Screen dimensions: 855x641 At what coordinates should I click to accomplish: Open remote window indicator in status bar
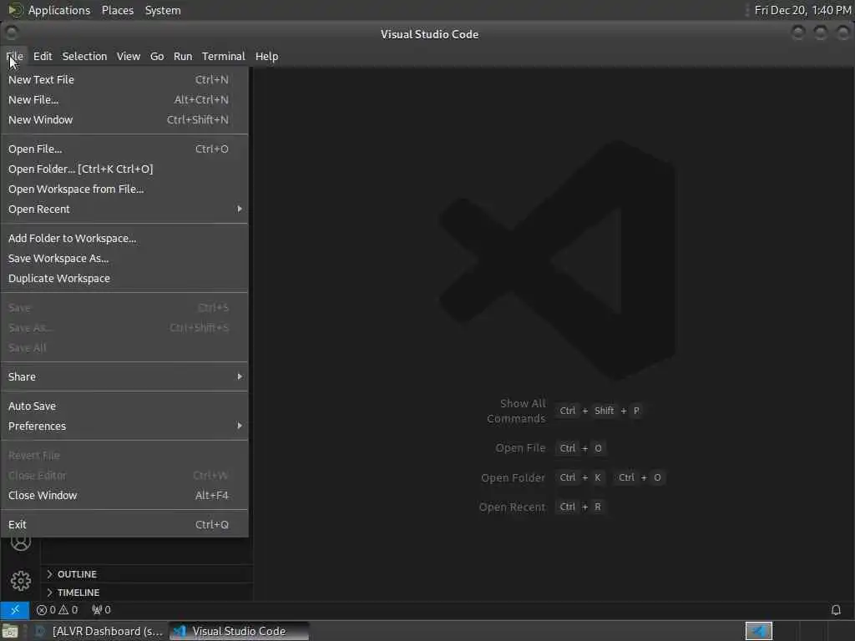click(x=15, y=610)
